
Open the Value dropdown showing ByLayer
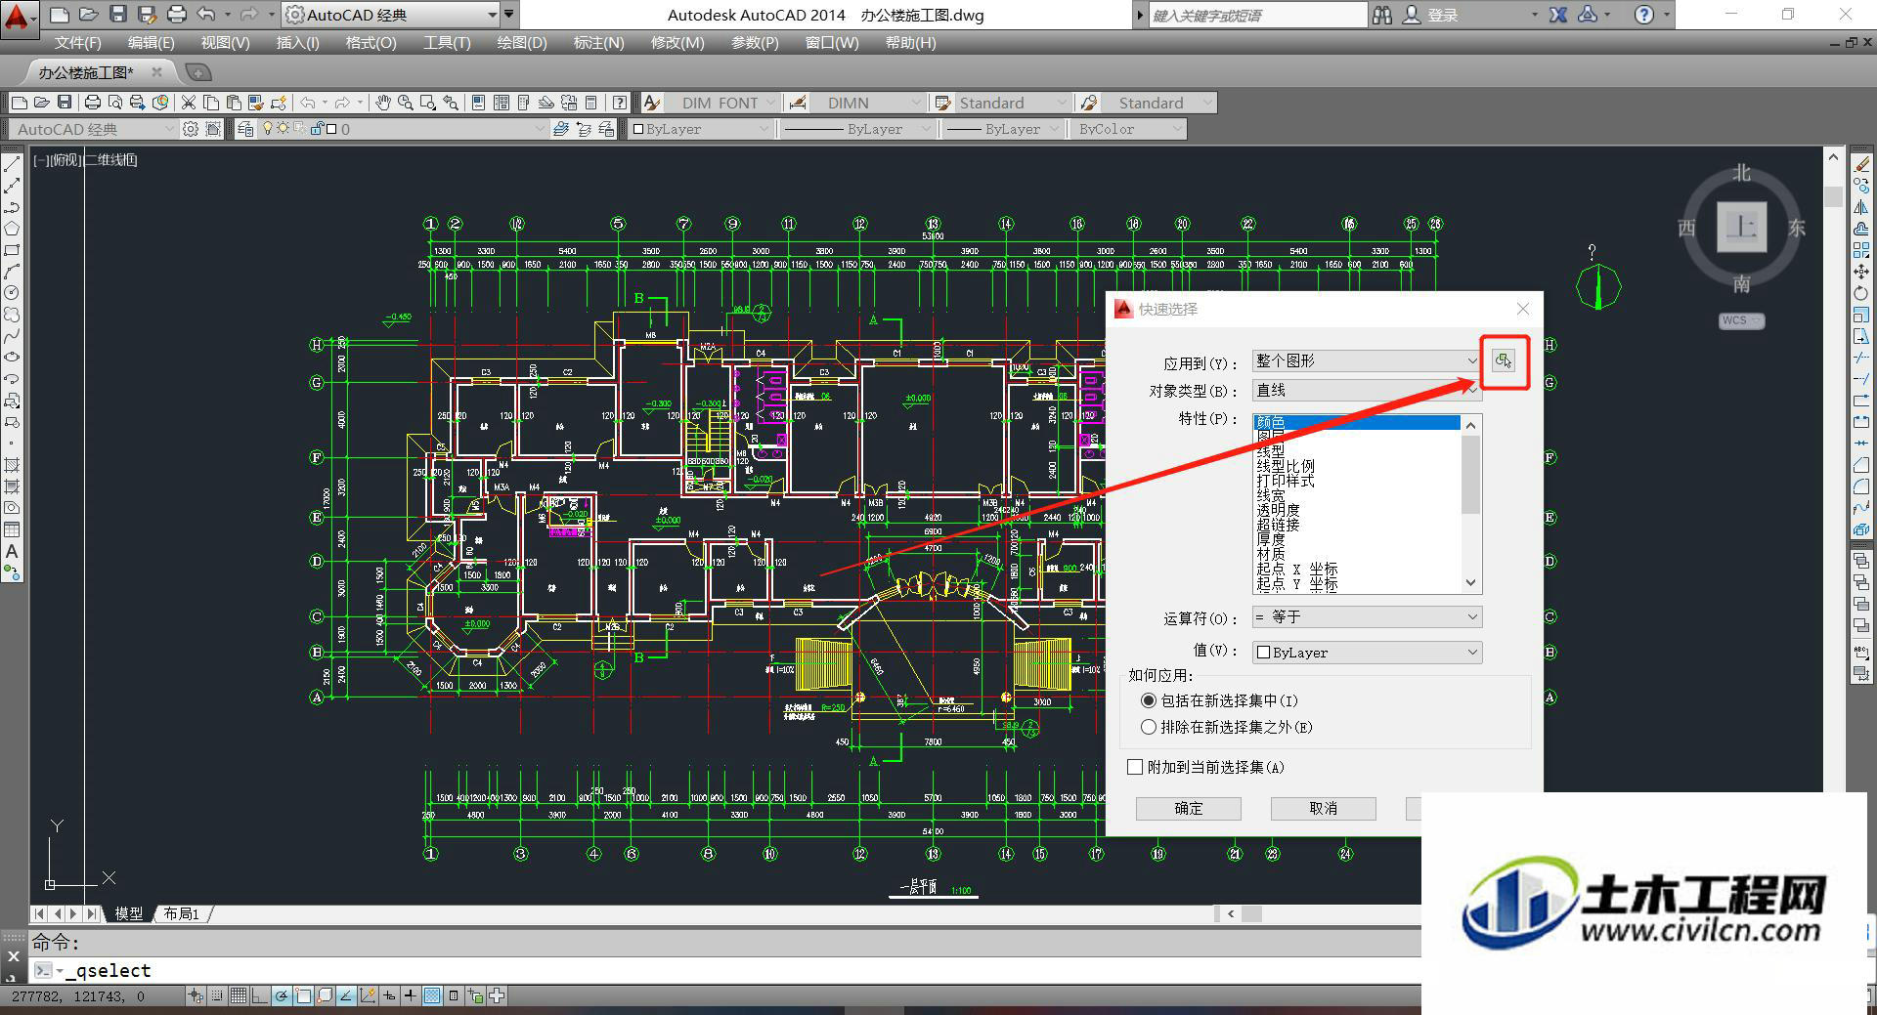point(1367,652)
